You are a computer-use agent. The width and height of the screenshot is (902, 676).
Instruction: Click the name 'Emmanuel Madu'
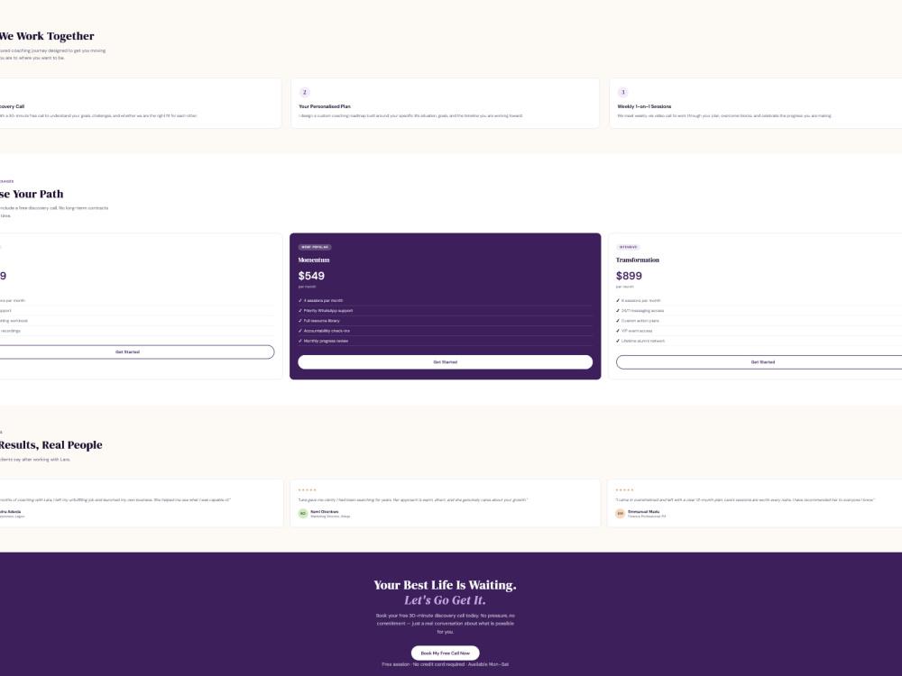coord(644,511)
